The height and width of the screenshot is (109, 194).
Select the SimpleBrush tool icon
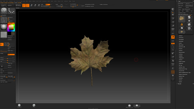(x=182, y=25)
